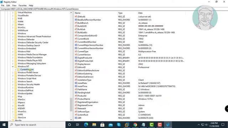Click the tree pane scroll-down arrow
Screen dimensions: 228x128
[x=71, y=119]
